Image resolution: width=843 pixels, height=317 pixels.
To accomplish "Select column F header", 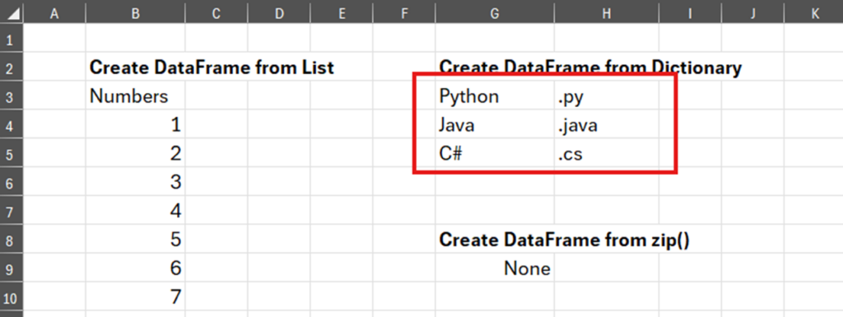I will [403, 14].
